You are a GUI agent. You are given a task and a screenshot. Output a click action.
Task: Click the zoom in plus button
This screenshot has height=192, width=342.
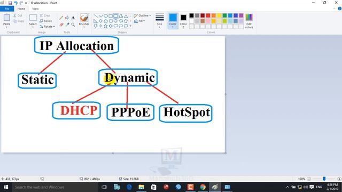(x=339, y=179)
